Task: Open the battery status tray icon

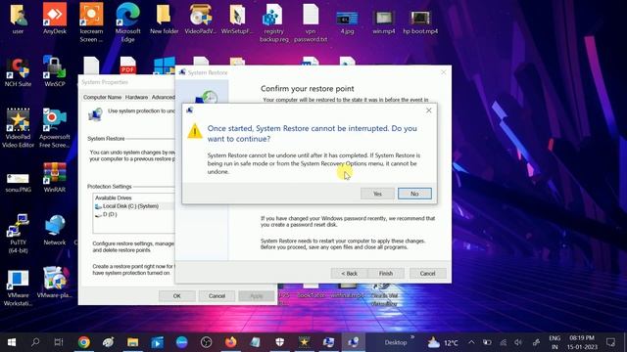Action: point(487,342)
